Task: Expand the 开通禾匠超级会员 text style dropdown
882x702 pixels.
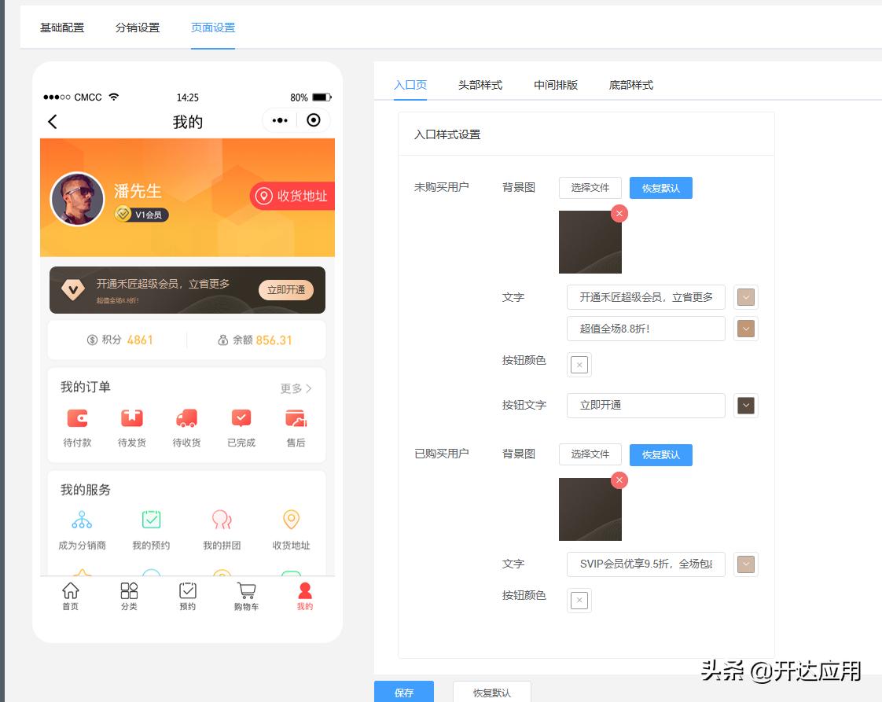Action: pyautogui.click(x=745, y=297)
